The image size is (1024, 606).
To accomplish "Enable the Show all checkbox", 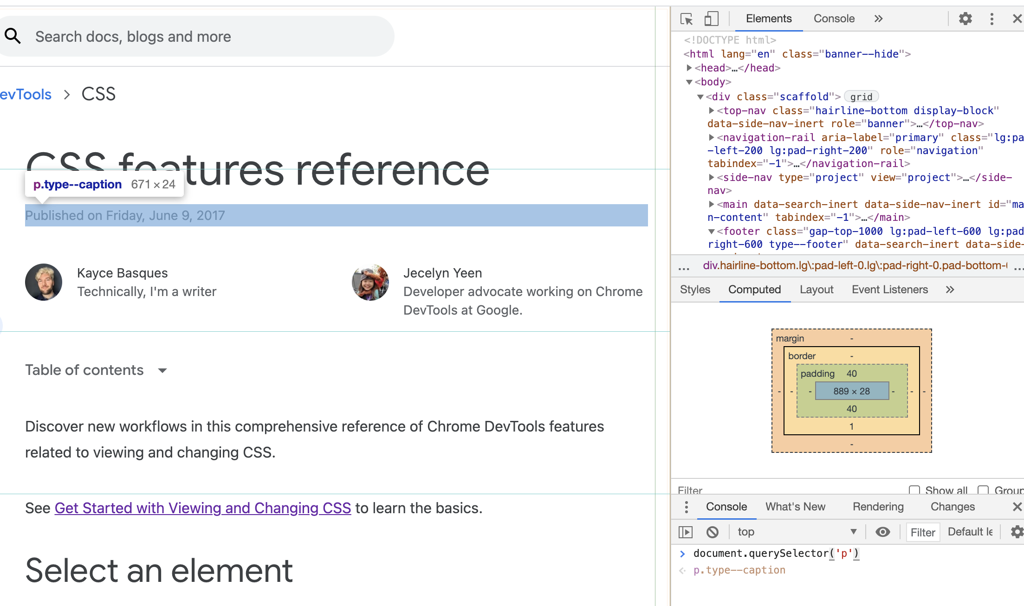I will pyautogui.click(x=914, y=490).
